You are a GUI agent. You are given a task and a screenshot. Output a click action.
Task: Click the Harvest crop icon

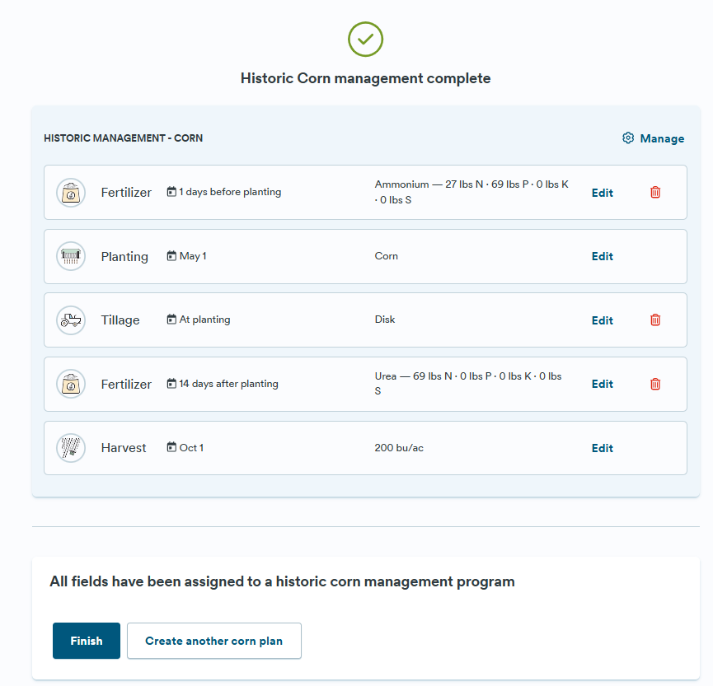[71, 448]
